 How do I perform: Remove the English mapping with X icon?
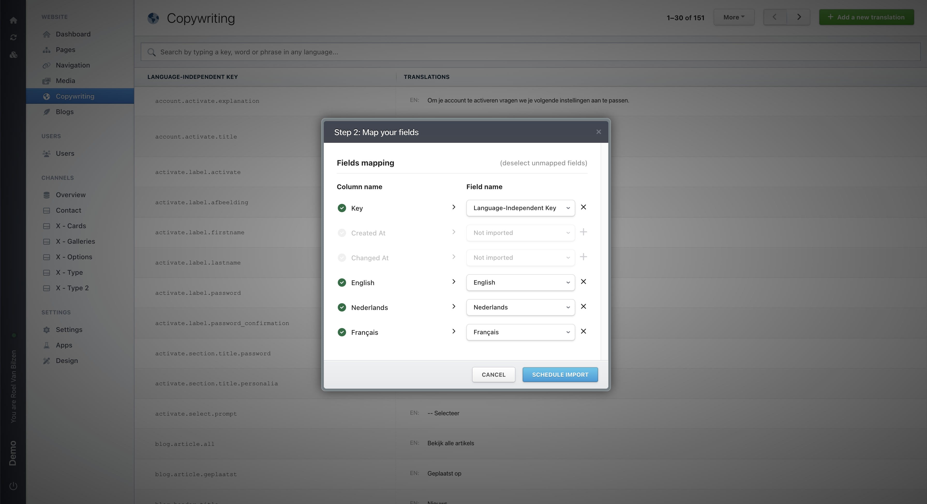(x=583, y=282)
